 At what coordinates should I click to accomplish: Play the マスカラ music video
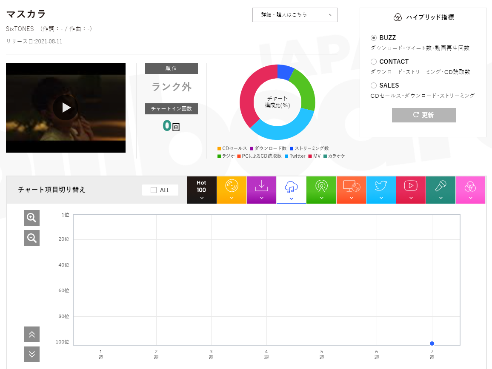point(66,108)
